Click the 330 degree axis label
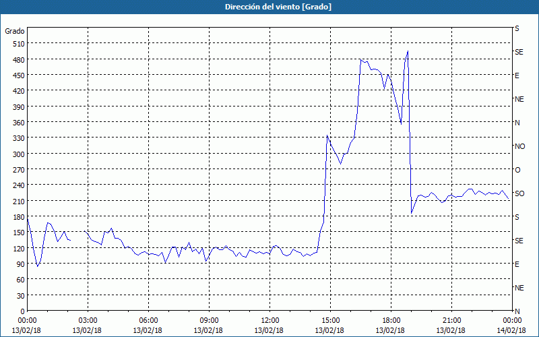 tap(19, 138)
